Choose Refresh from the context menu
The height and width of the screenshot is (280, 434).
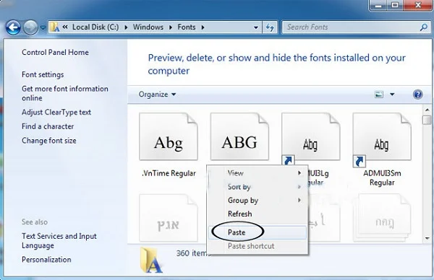point(258,214)
